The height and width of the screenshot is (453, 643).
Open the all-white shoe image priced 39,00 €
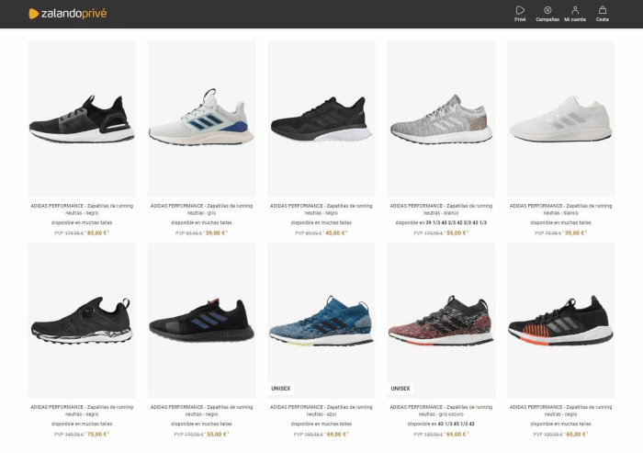[x=560, y=119]
